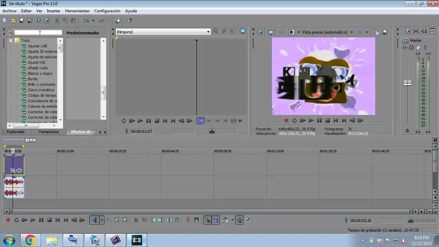Click record button under video preview
The image size is (439, 247).
[286, 121]
